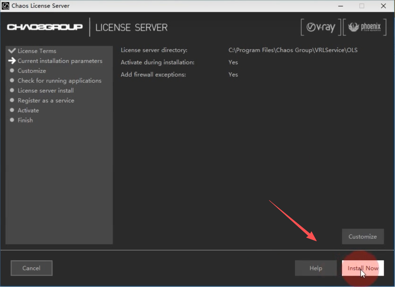This screenshot has height=287, width=395.
Task: Select License server install step
Action: [46, 90]
